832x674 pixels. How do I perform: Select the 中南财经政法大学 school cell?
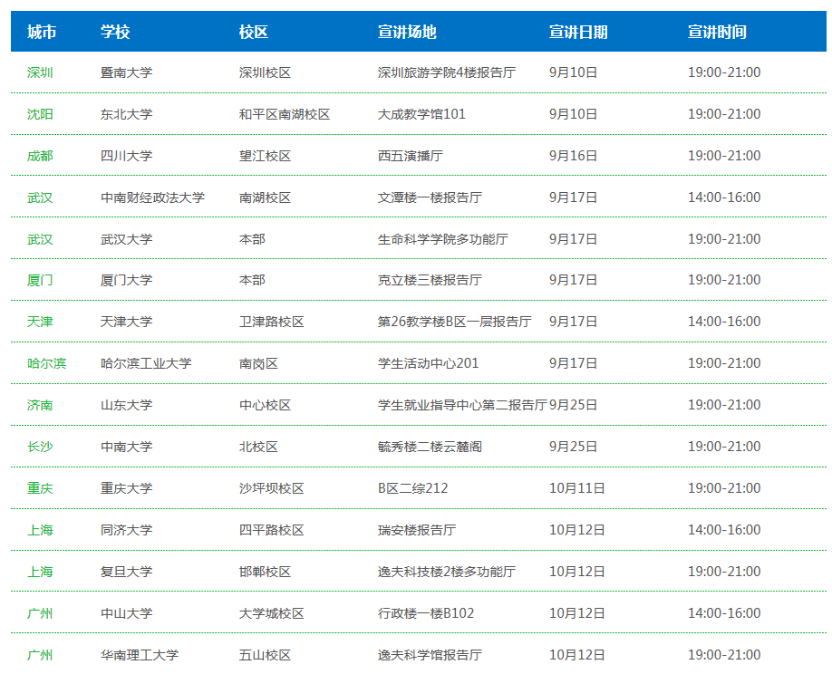[152, 197]
